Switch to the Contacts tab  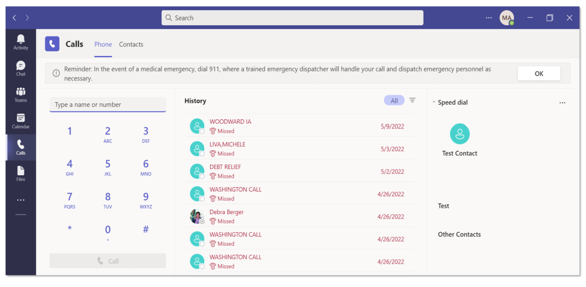[131, 45]
